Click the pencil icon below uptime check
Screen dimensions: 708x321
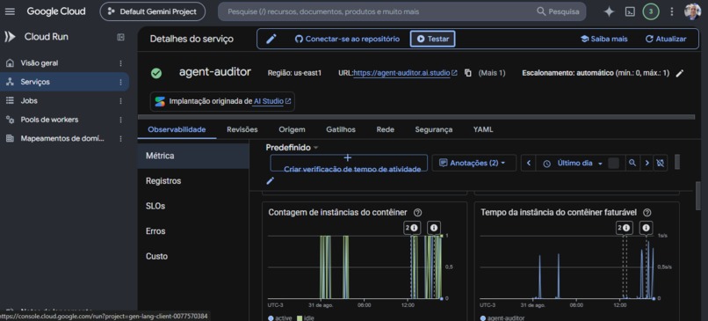click(x=270, y=181)
